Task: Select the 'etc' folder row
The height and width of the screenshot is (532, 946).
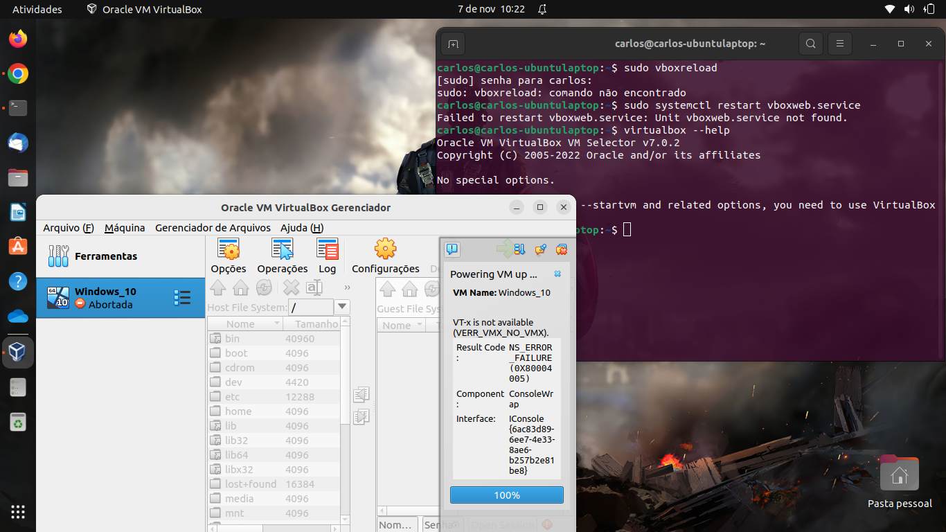Action: [274, 397]
